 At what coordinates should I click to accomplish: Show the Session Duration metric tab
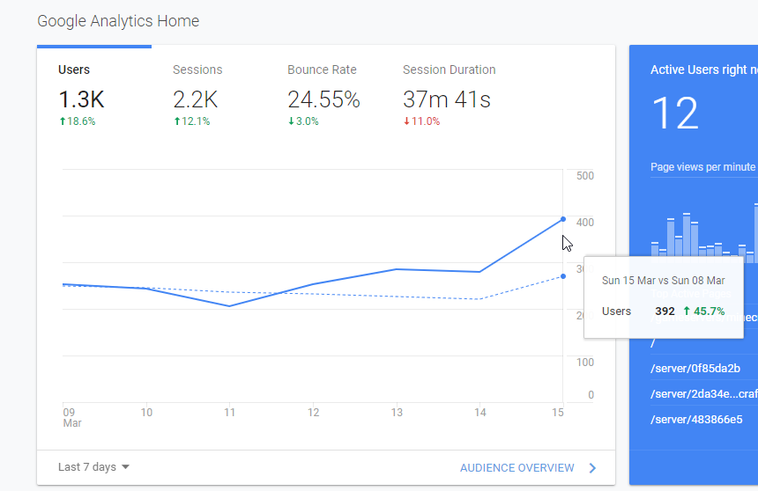[x=449, y=94]
